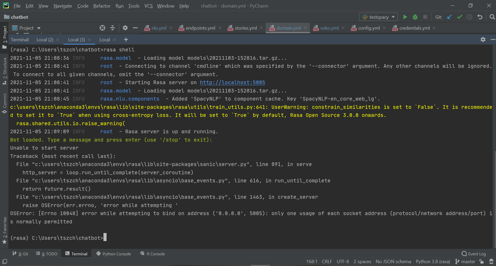Open the testspacy run configuration dropdown
This screenshot has width=496, height=266.
[x=378, y=17]
